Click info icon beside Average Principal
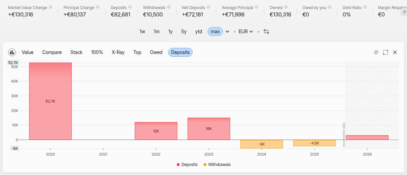407x175 pixels. [x=257, y=7]
